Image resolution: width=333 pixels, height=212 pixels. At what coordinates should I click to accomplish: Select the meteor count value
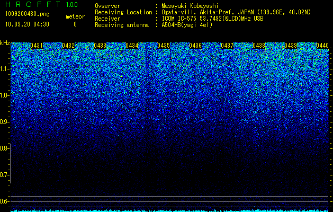[75, 24]
